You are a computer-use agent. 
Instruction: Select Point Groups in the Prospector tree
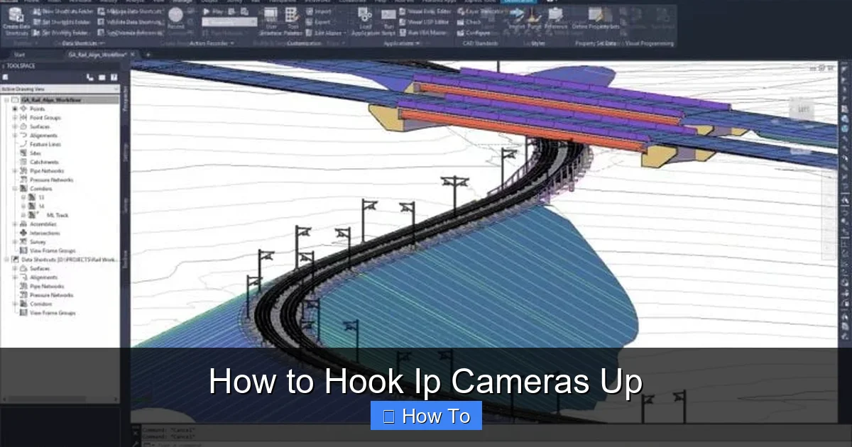(45, 118)
